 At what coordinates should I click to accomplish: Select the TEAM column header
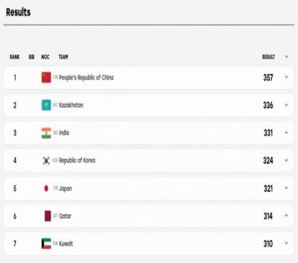tap(63, 57)
